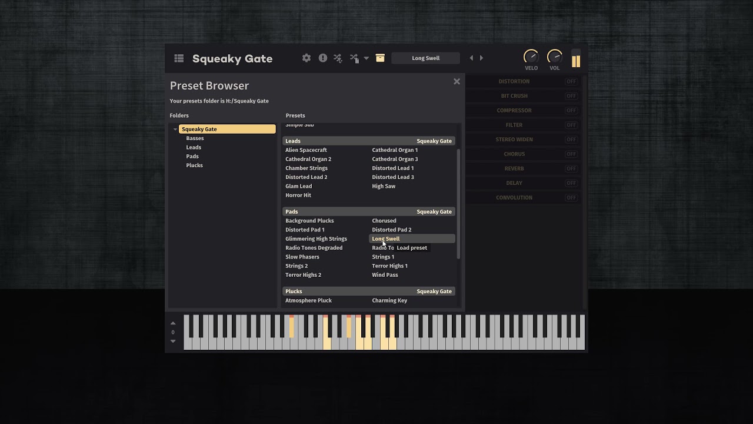
Task: Toggle the Distortion effect OFF switch
Action: coord(571,81)
